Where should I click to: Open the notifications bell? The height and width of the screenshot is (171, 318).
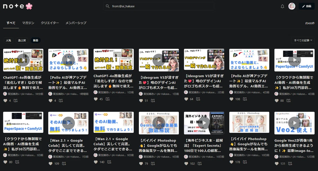pyautogui.click(x=282, y=6)
